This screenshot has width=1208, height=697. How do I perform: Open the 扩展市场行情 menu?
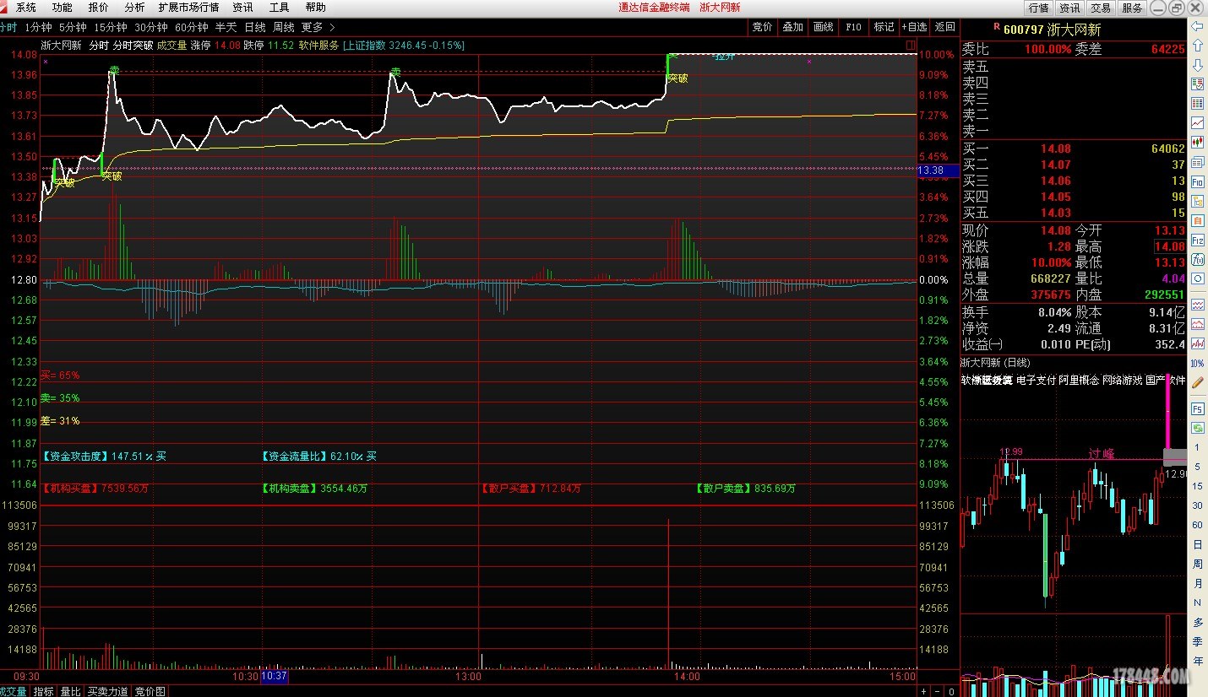(x=189, y=7)
